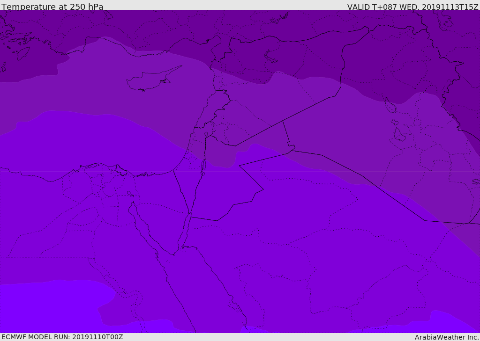Screen dimensions: 480x341
Task: Click the 'ArabiaWeather Inc.' credit text
Action: point(447,337)
